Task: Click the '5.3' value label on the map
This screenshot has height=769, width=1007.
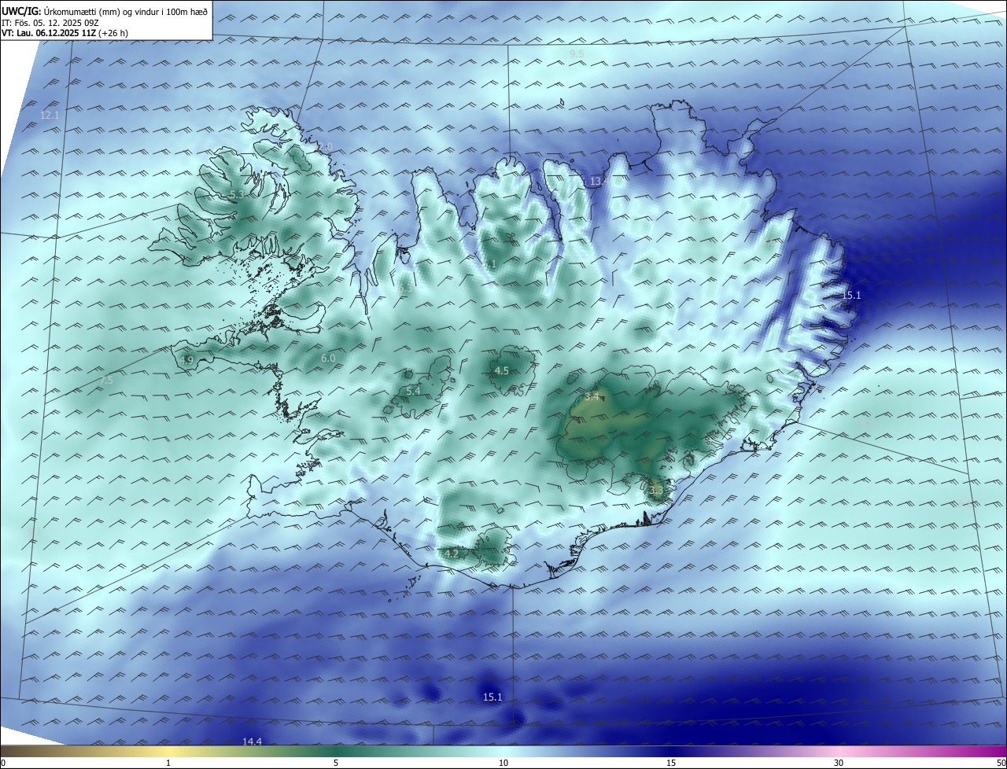Action: [x=238, y=193]
